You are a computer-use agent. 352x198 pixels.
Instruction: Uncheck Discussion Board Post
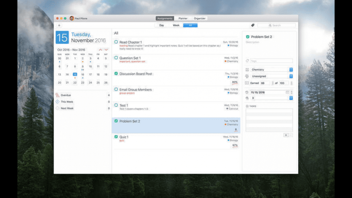[x=116, y=74]
